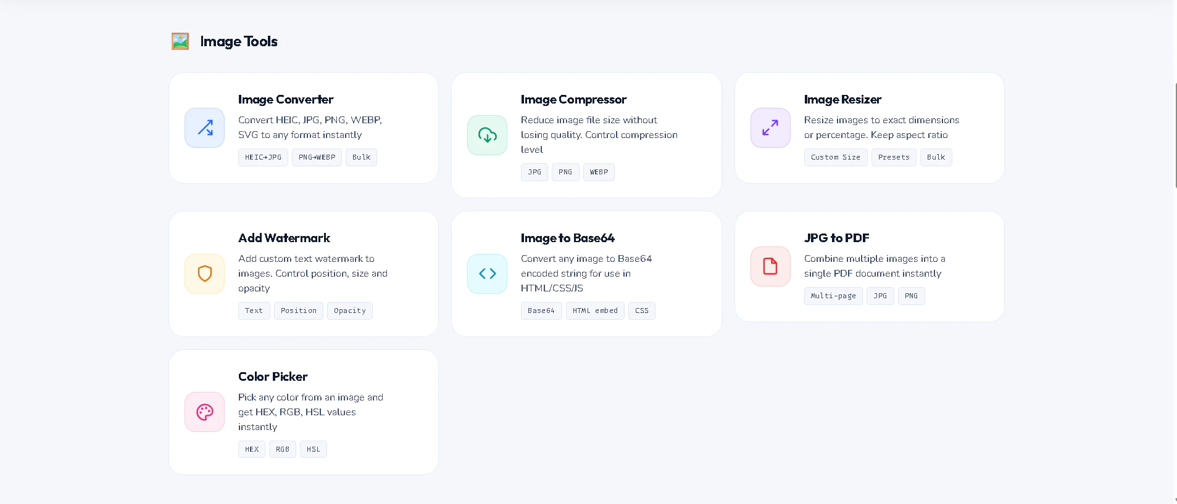Click the Base64 tag
The width and height of the screenshot is (1177, 504).
click(x=541, y=311)
